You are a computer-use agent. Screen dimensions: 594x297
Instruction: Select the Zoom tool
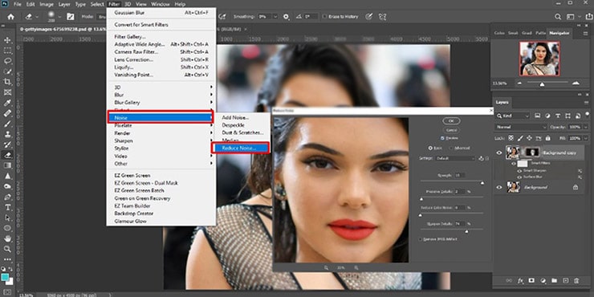coord(7,249)
